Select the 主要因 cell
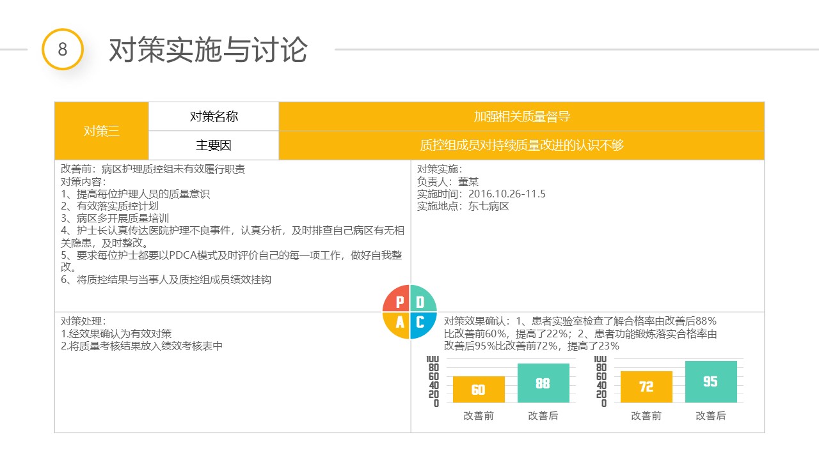 tap(214, 146)
